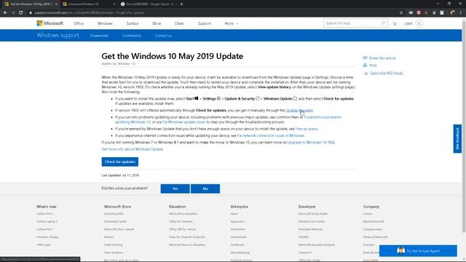Open Downloads in the blue bar
Screen dimensions: 466x262
[x=99, y=36]
